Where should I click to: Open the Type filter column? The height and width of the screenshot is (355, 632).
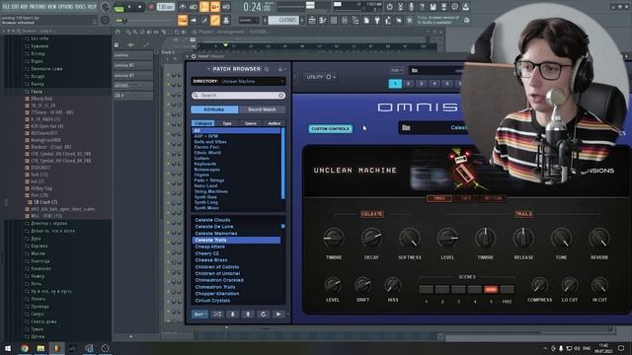[227, 123]
